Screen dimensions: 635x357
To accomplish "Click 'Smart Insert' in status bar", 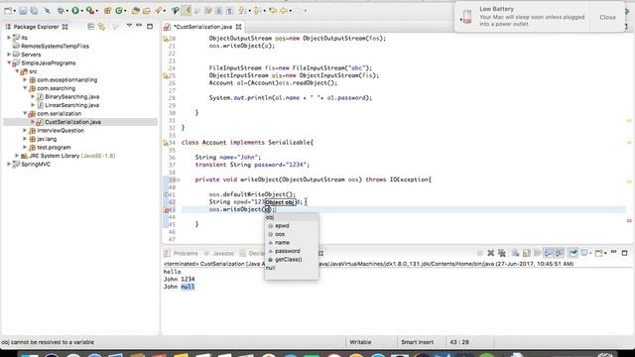I will (x=417, y=342).
